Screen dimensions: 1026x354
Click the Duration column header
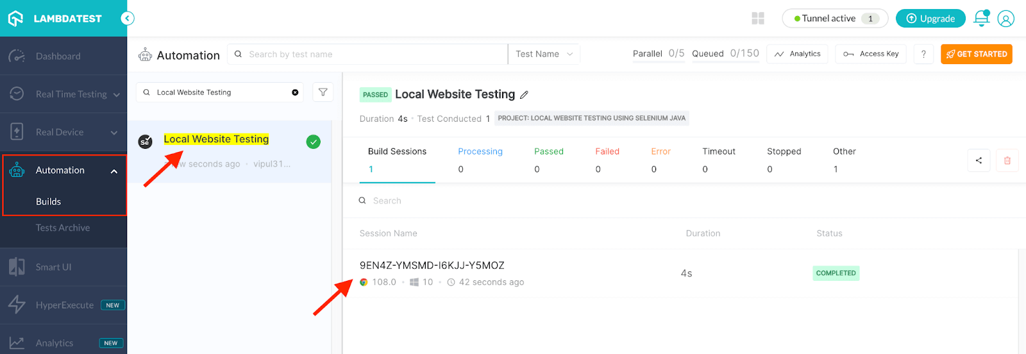point(703,233)
